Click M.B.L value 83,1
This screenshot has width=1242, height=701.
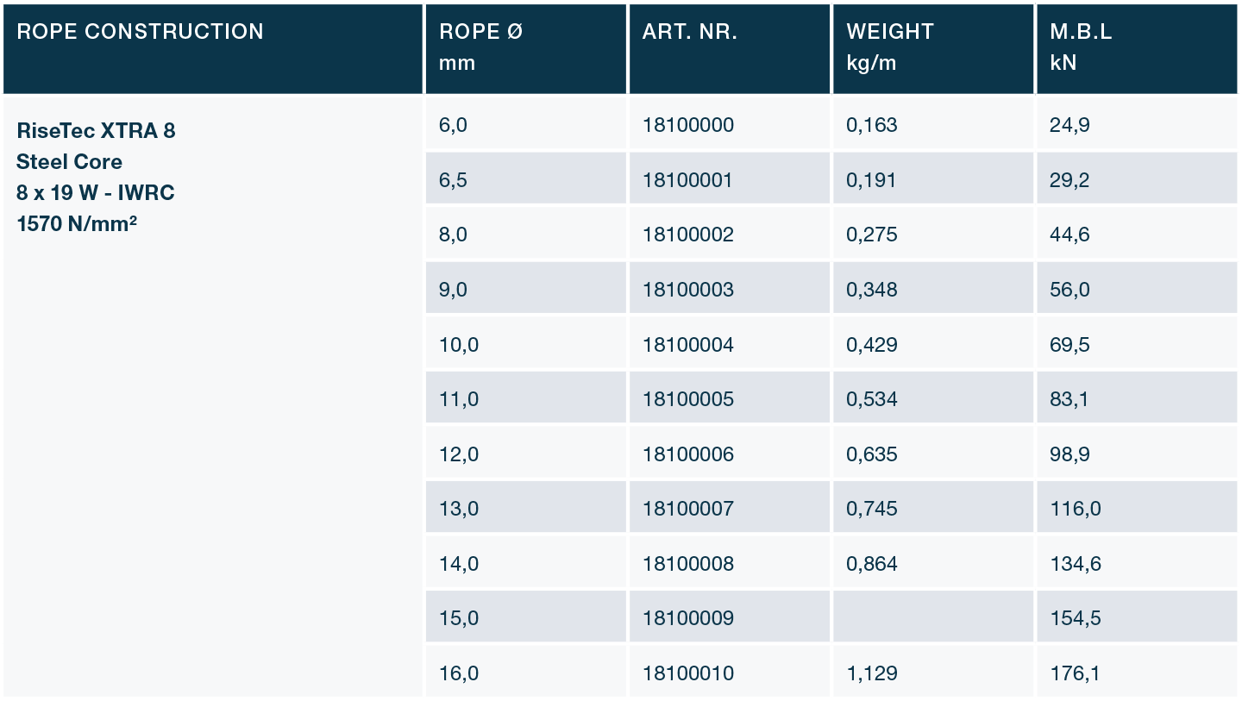(1069, 399)
